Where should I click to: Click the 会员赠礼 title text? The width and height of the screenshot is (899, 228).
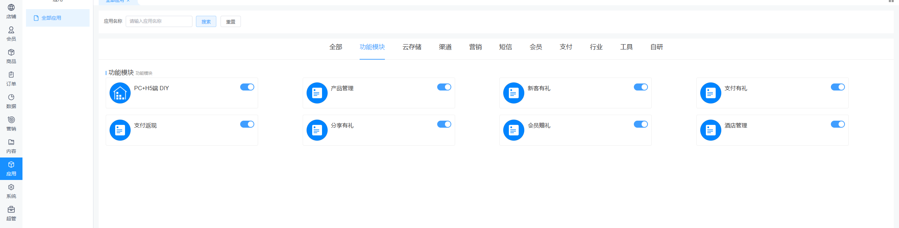point(539,126)
